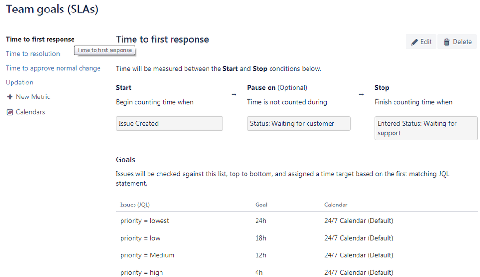Viewport: 480px width, 277px height.
Task: Click the trash can icon on Delete
Action: (447, 42)
